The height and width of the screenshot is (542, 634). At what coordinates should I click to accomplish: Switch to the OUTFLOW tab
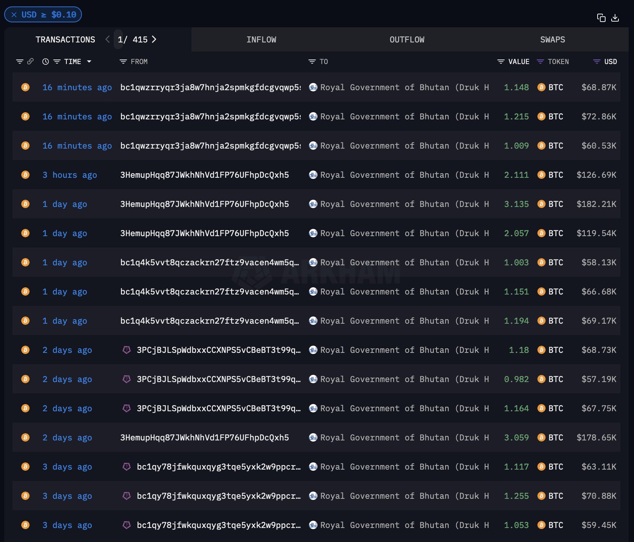[407, 39]
